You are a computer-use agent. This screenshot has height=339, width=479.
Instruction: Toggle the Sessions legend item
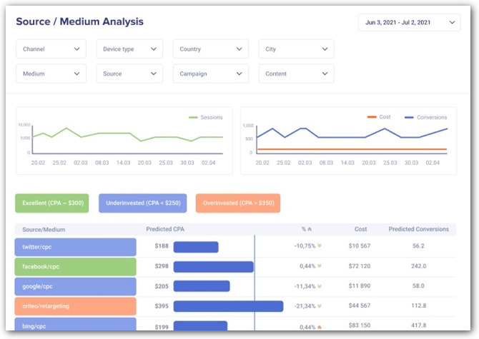[x=206, y=117]
